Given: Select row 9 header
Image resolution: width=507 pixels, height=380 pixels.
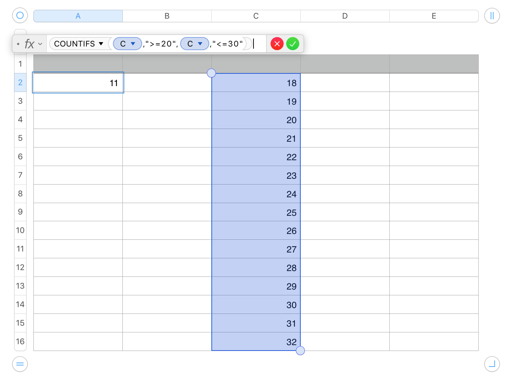Looking at the screenshot, I should coord(20,212).
